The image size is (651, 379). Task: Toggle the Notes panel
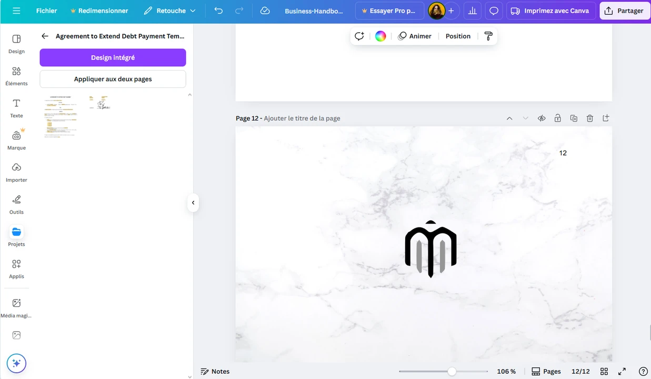tap(215, 372)
